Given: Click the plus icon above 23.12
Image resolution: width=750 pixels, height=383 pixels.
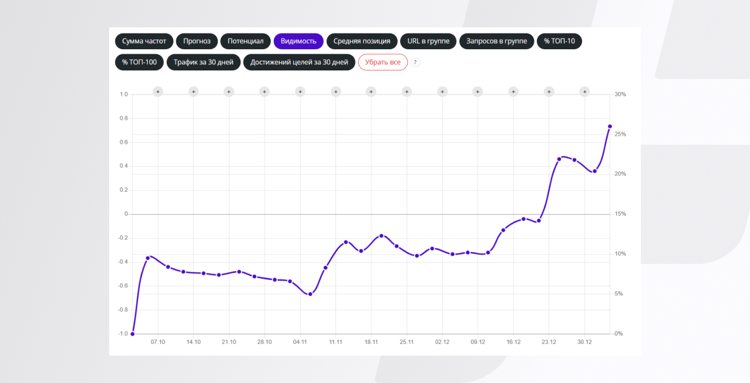Looking at the screenshot, I should 549,92.
